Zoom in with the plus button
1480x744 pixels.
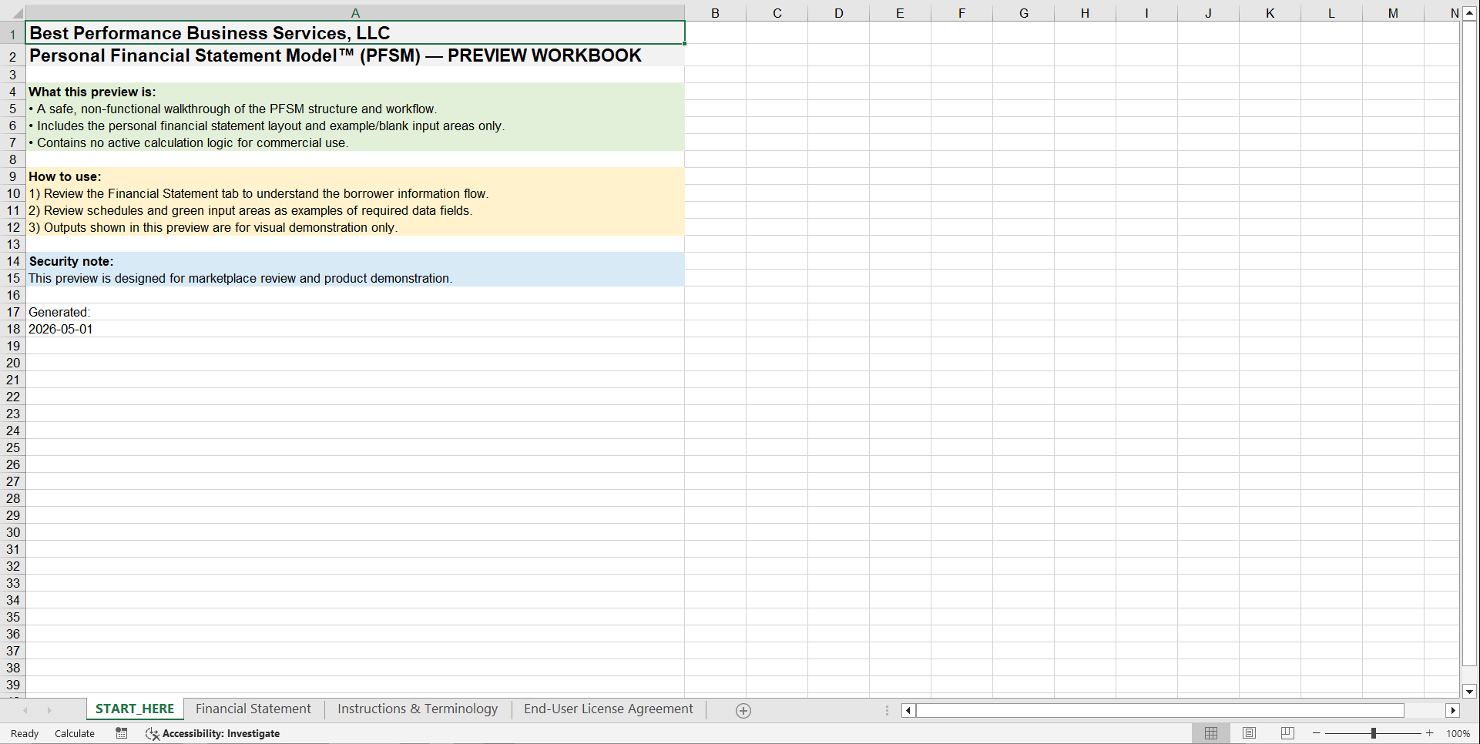[x=1430, y=733]
